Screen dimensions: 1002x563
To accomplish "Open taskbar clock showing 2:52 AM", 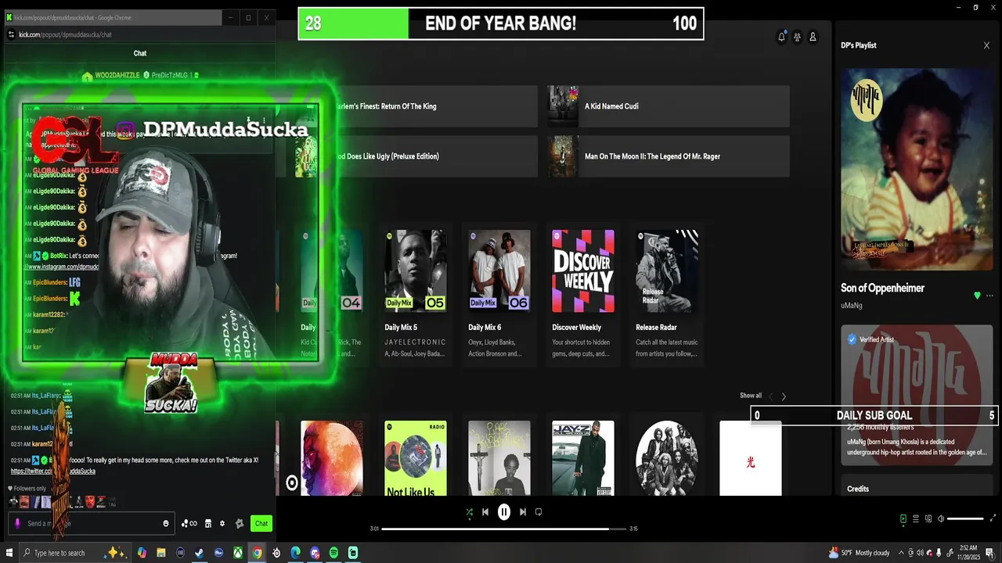I will (x=968, y=553).
